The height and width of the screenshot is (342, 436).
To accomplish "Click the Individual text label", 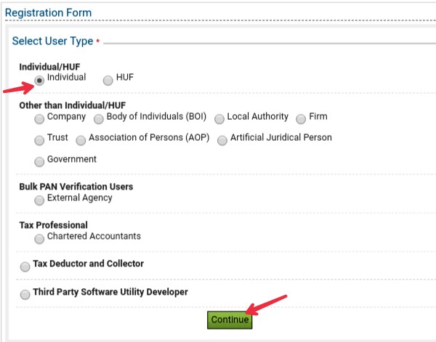I will pos(66,77).
